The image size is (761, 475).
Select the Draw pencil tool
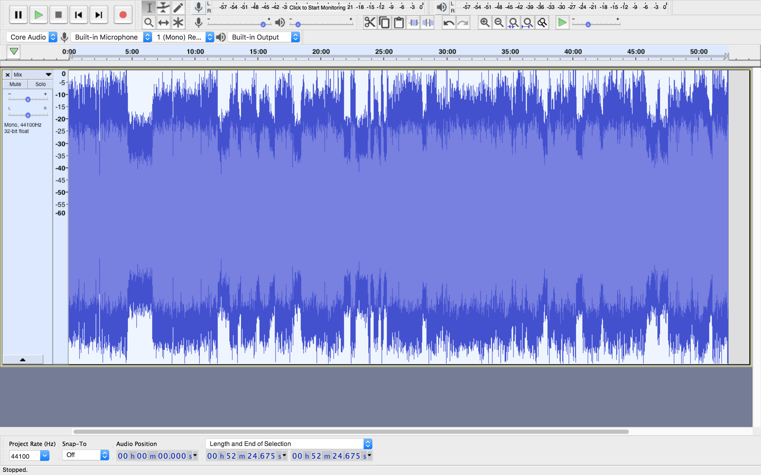(x=178, y=8)
